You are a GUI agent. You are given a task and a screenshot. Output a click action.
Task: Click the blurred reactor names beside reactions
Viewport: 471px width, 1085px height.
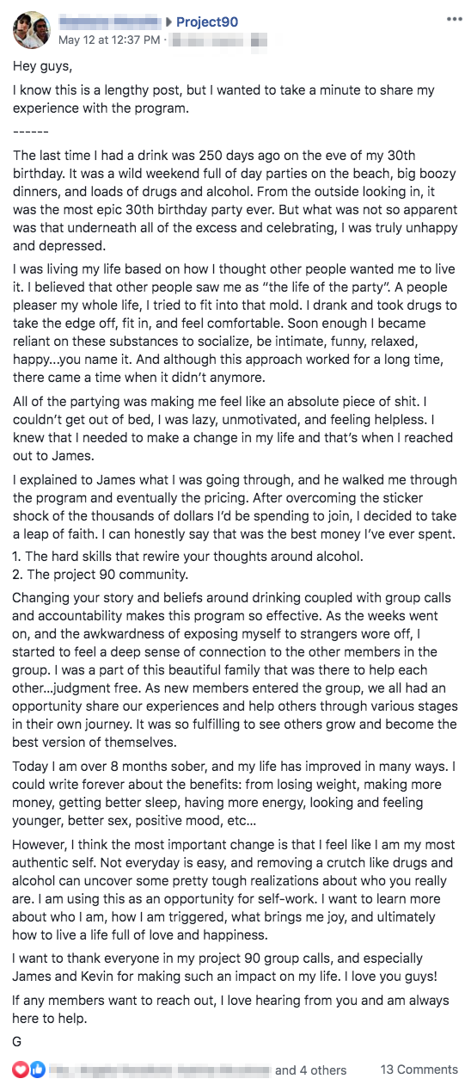coord(161,1070)
